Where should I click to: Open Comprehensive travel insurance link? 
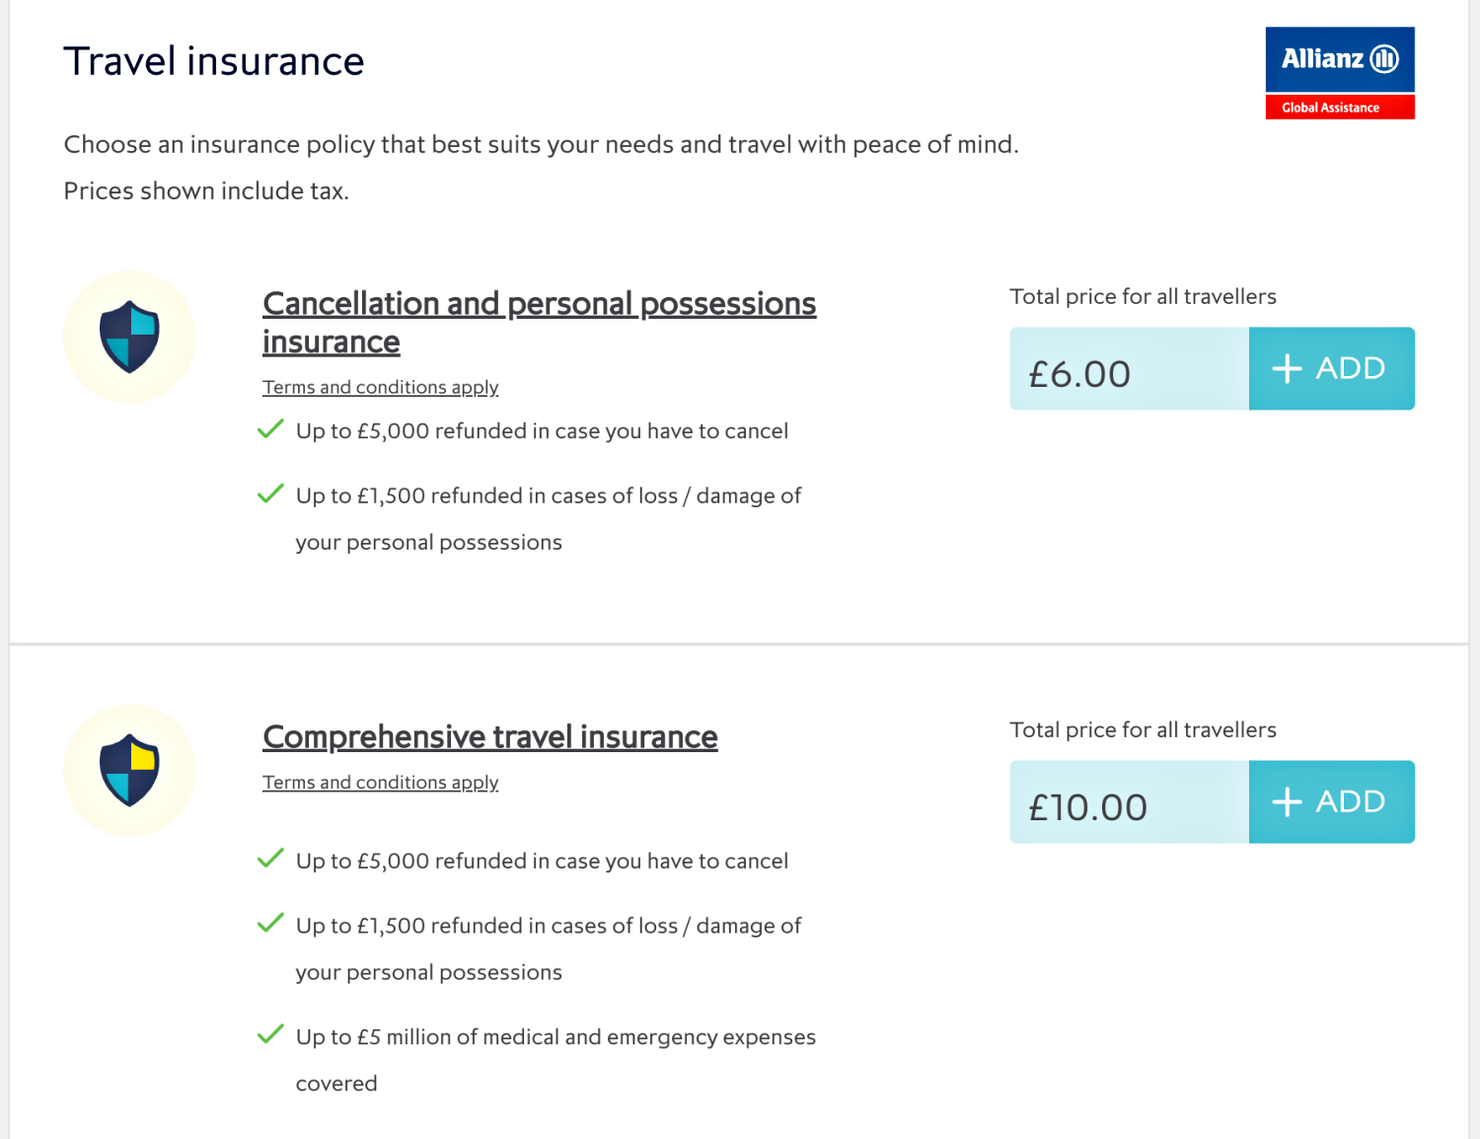(490, 737)
